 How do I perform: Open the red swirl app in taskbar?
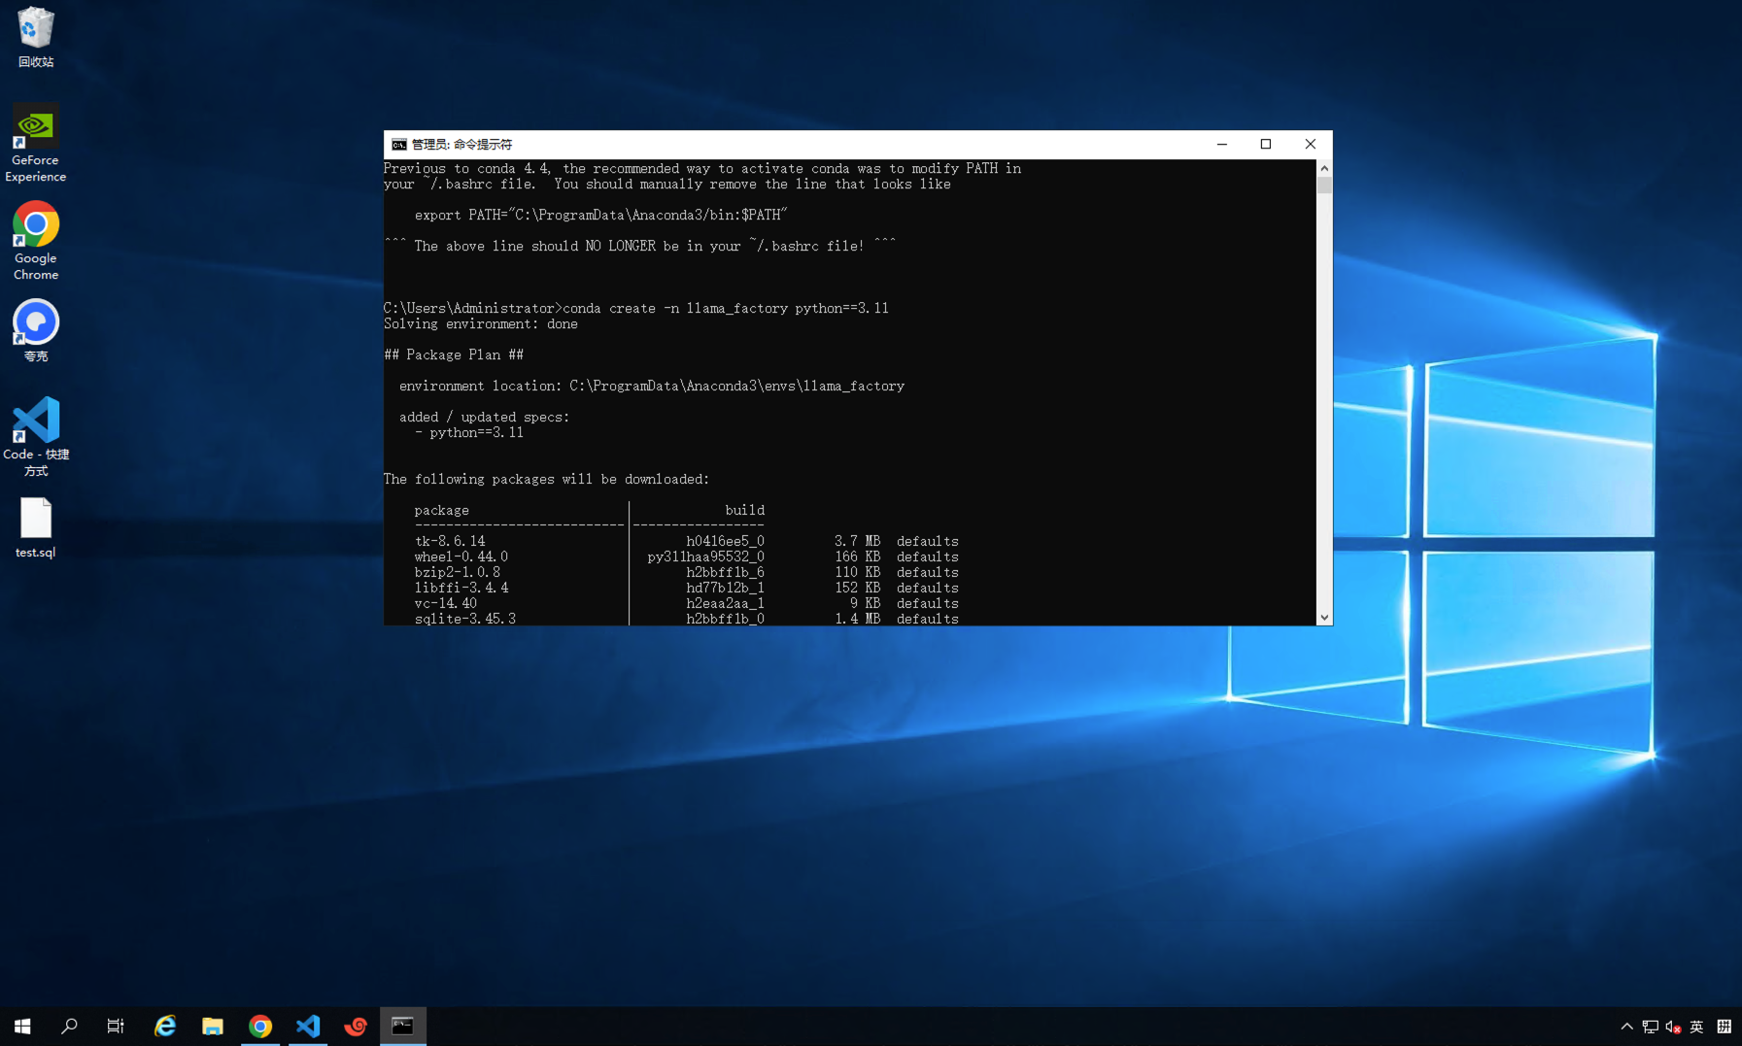(x=356, y=1026)
